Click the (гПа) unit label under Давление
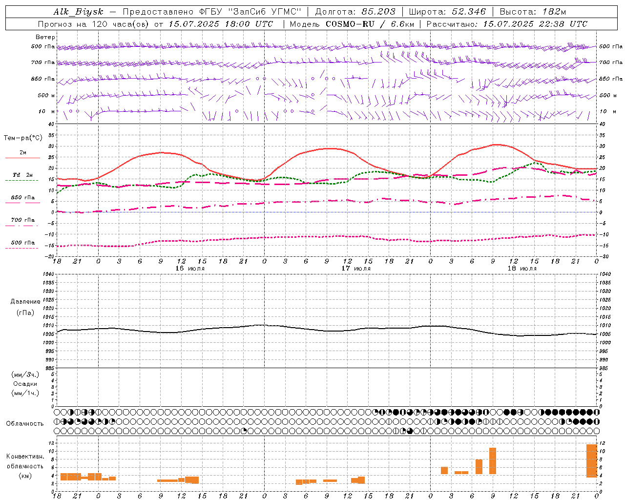Image resolution: width=625 pixels, height=500 pixels. [25, 312]
